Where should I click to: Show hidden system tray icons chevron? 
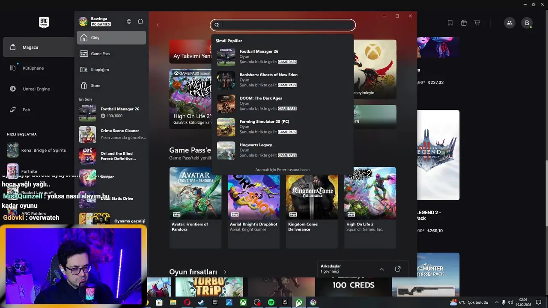[x=497, y=302]
